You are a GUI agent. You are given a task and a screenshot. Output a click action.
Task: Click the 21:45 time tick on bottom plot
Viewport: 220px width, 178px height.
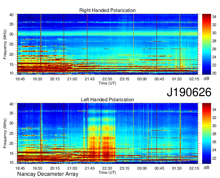[90, 168]
